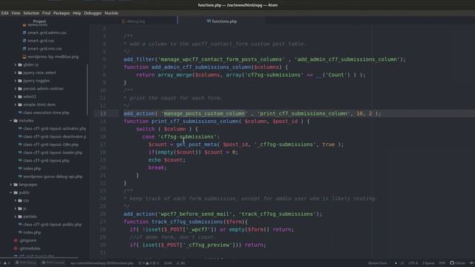
Task: Click 'manage_posts_custom_column' highlighted string
Action: (x=204, y=113)
